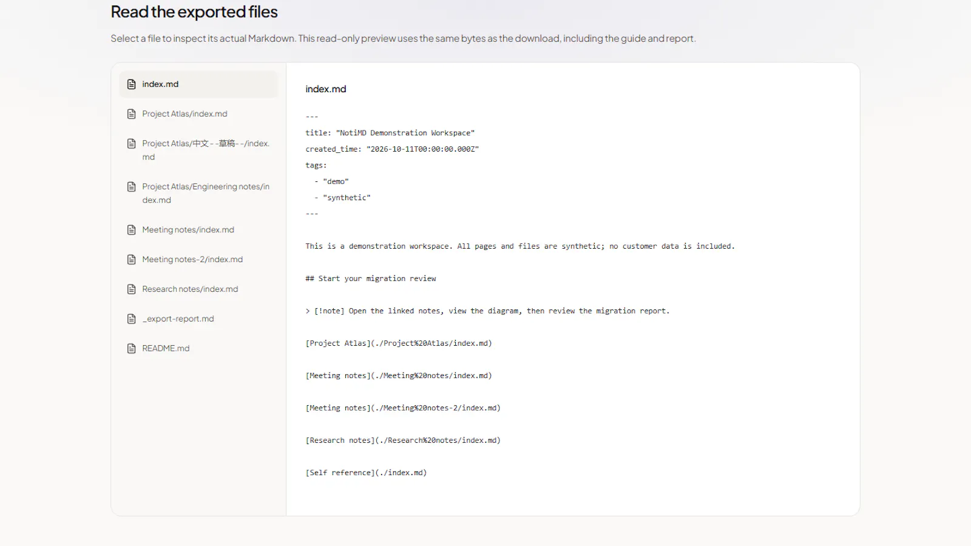Open the Project Atlas/中文--草稿--/index.md file
This screenshot has width=971, height=546.
pyautogui.click(x=198, y=150)
